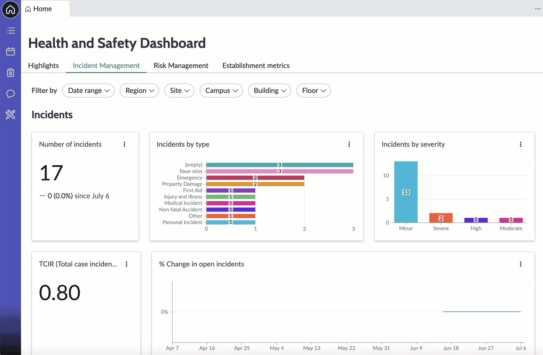
Task: Open TCIR card options menu
Action: pyautogui.click(x=127, y=264)
